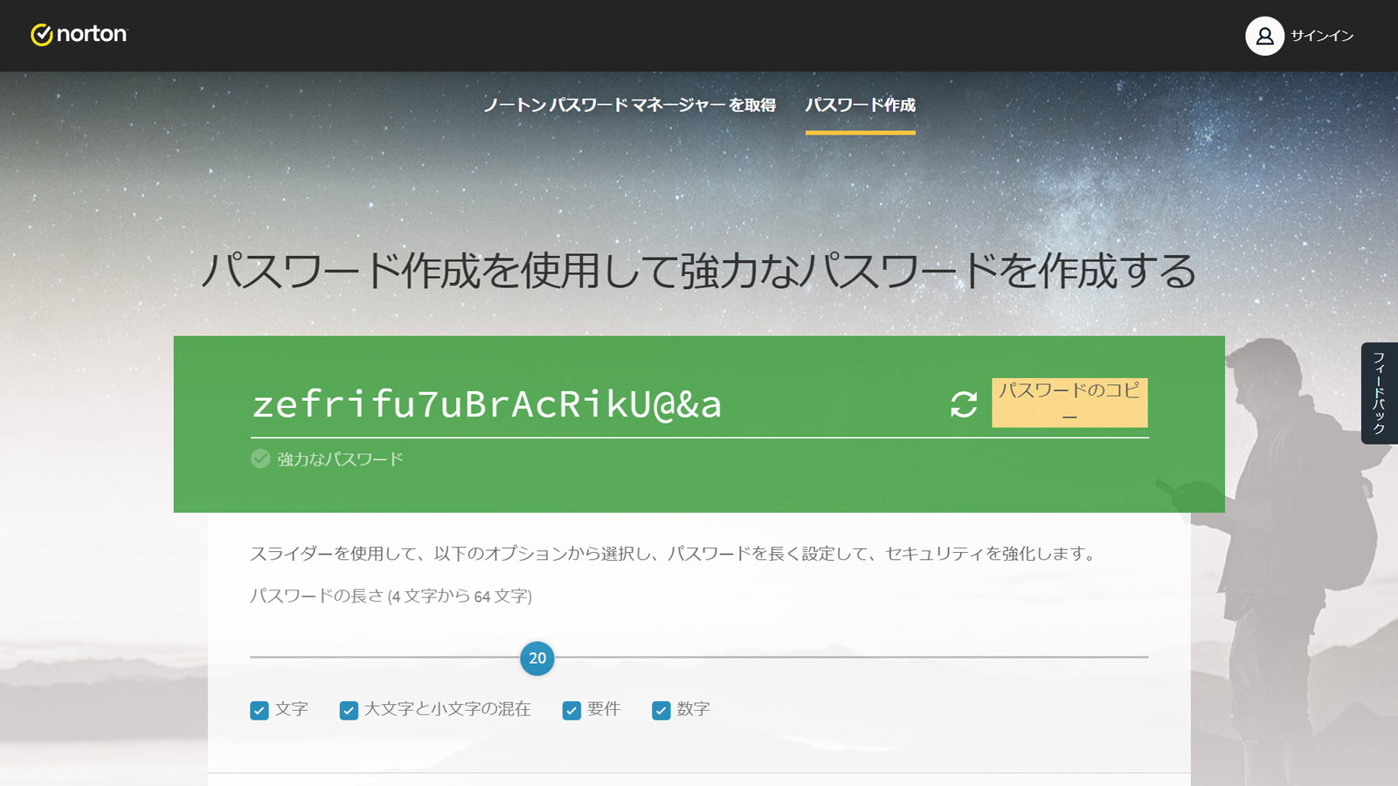Screen dimensions: 1398x786
Task: Click the パスワードの長さ (4 文字から 64 文字) label
Action: 391,596
